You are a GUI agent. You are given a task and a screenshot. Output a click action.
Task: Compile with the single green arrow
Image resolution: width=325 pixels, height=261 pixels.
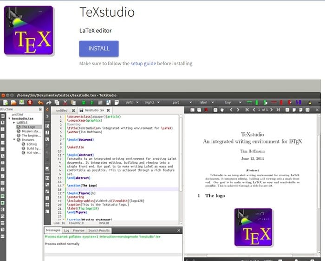click(92, 102)
